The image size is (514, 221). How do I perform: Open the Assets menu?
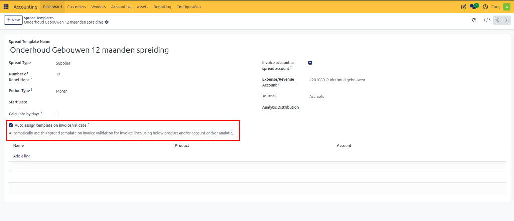click(142, 7)
